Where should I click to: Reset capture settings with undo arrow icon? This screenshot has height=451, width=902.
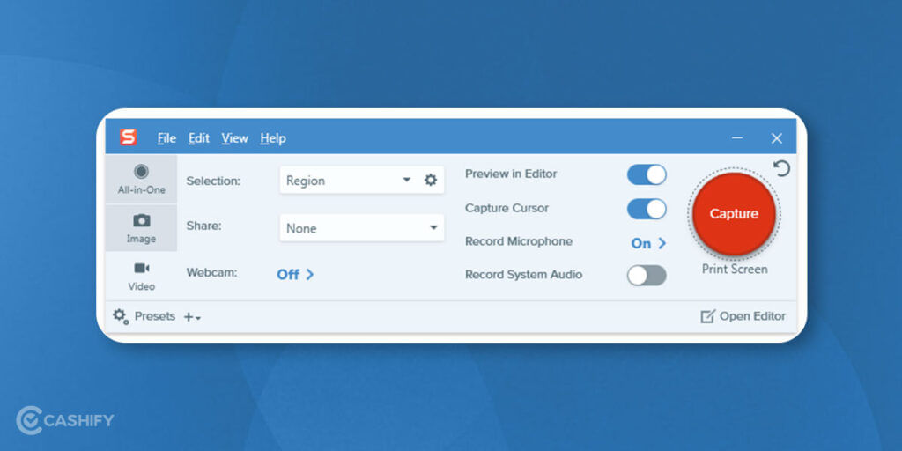click(x=782, y=168)
